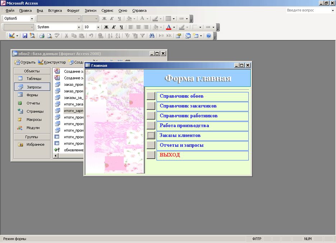Expand the font color arrow beside red A

174,27
